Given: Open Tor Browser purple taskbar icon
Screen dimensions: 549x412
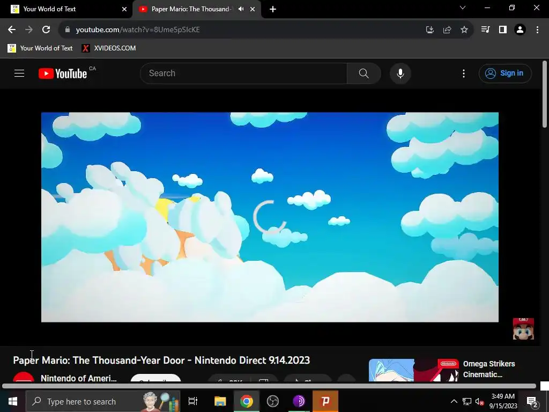Looking at the screenshot, I should tap(299, 401).
